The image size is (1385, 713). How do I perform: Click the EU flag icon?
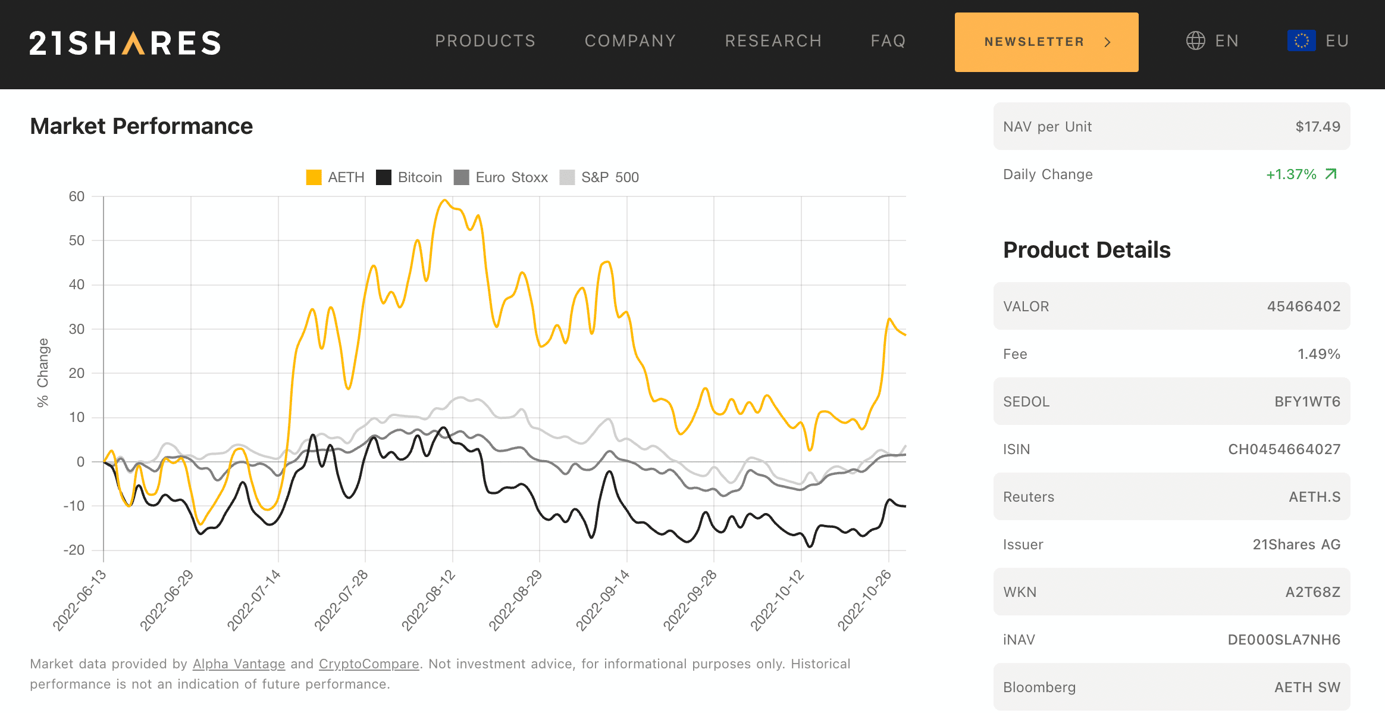1301,40
